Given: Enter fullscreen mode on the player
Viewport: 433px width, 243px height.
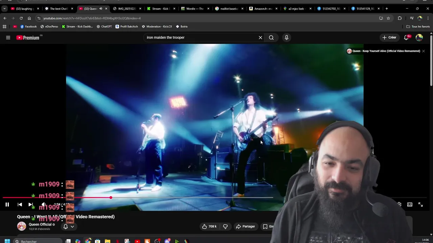Looking at the screenshot, I should click(x=420, y=205).
